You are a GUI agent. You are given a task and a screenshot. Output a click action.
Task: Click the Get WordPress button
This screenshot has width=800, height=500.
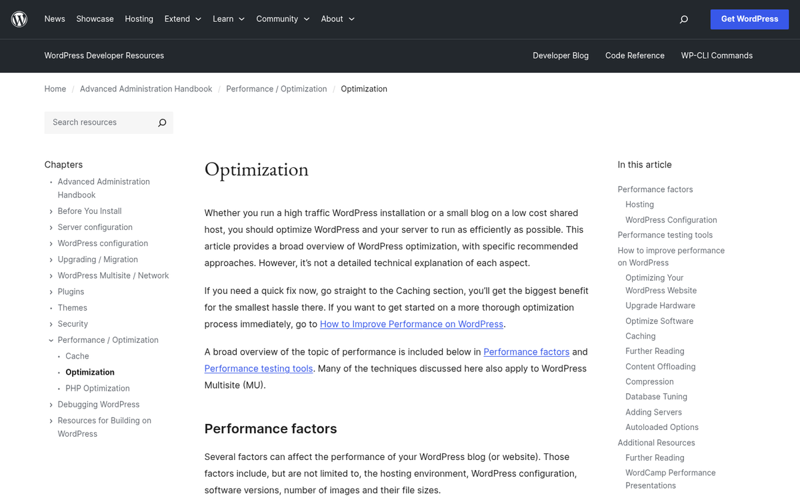pyautogui.click(x=749, y=19)
